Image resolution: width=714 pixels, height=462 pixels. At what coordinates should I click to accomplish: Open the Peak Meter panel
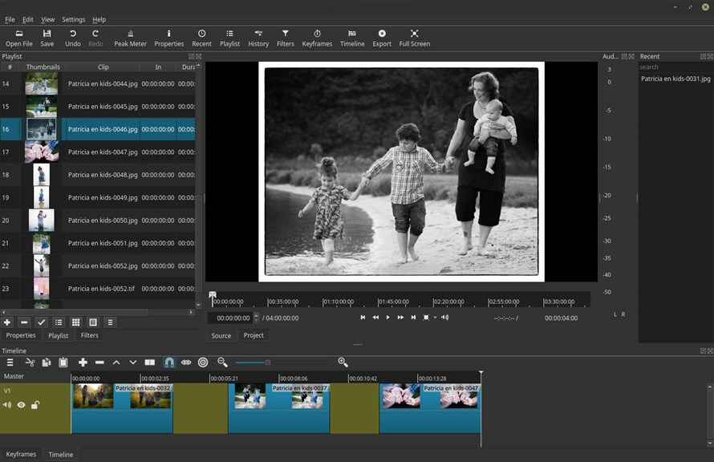coord(130,38)
